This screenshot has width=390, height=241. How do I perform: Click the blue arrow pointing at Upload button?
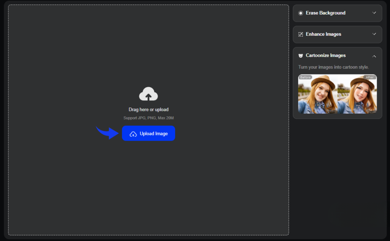click(x=107, y=132)
